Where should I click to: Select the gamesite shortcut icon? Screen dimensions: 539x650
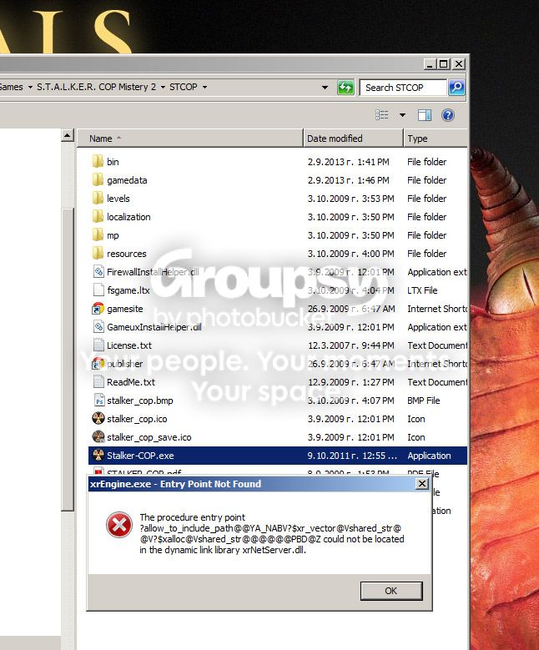[98, 309]
